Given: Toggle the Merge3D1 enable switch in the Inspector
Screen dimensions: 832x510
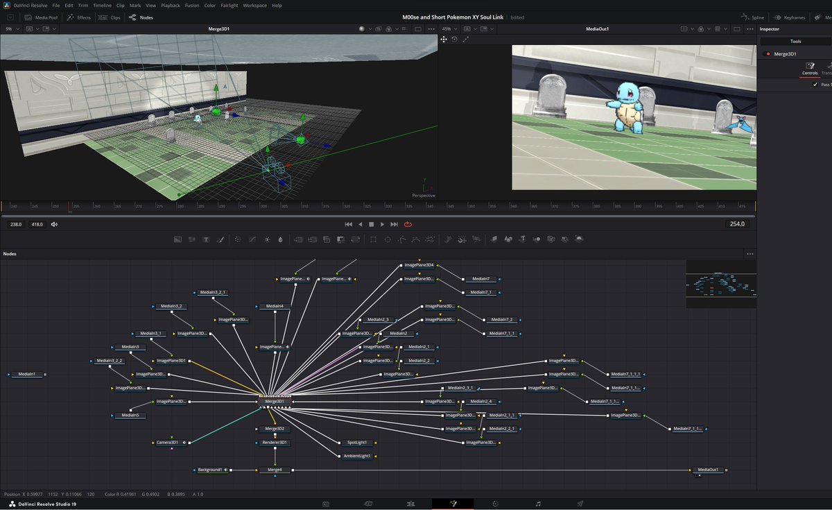Looking at the screenshot, I should tap(766, 53).
